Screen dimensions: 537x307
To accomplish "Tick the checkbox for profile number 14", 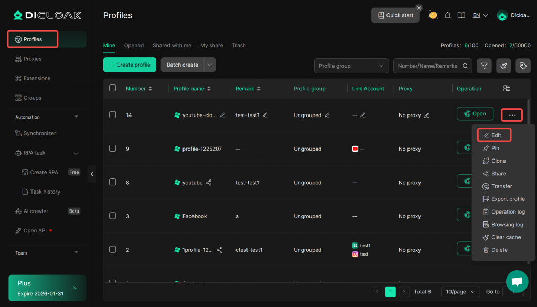I will tap(112, 114).
